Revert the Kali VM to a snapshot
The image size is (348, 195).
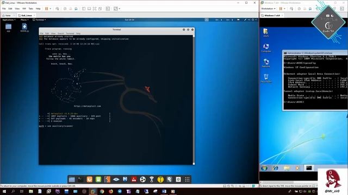pyautogui.click(x=71, y=9)
